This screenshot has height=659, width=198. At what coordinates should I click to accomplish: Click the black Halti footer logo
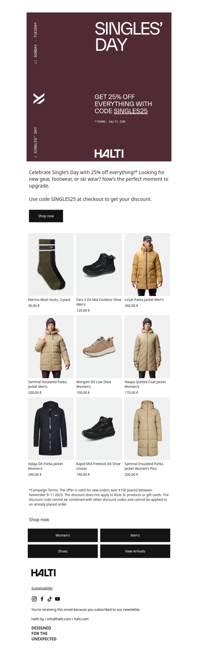pos(44,573)
